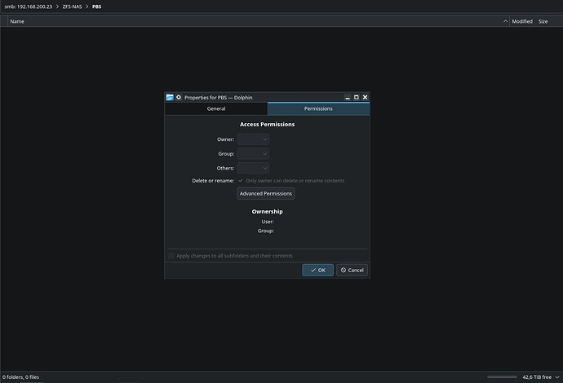The width and height of the screenshot is (563, 383).
Task: Sort by the Name column header
Action: pyautogui.click(x=17, y=21)
